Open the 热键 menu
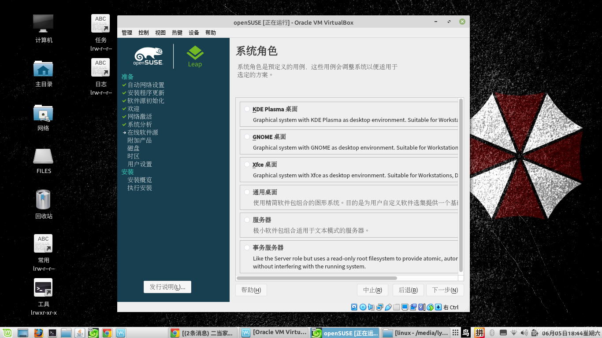The height and width of the screenshot is (338, 602). (x=177, y=33)
